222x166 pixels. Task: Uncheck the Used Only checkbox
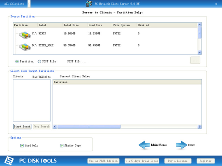click(x=22, y=146)
